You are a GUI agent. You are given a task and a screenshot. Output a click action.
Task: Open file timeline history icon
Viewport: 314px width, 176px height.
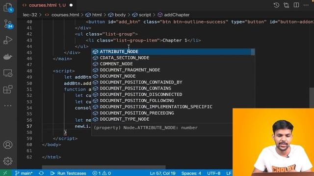(276, 5)
